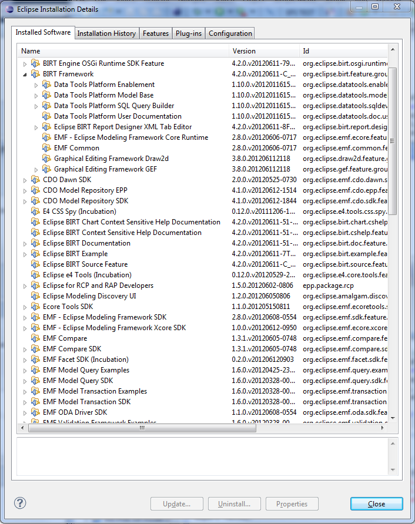Expand Data Tools Platform Model Base node

36,96
